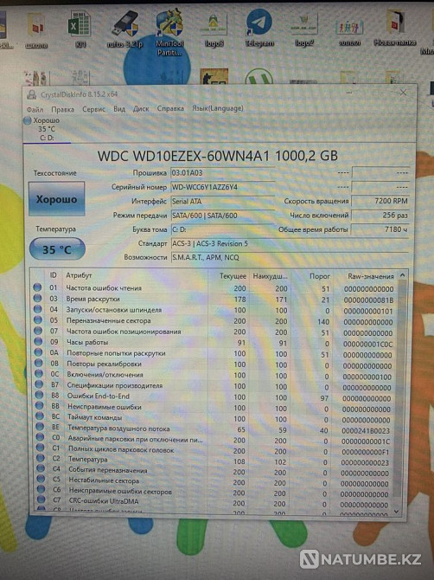Click the 256 раз power-on count value
This screenshot has width=434, height=580.
(x=380, y=215)
